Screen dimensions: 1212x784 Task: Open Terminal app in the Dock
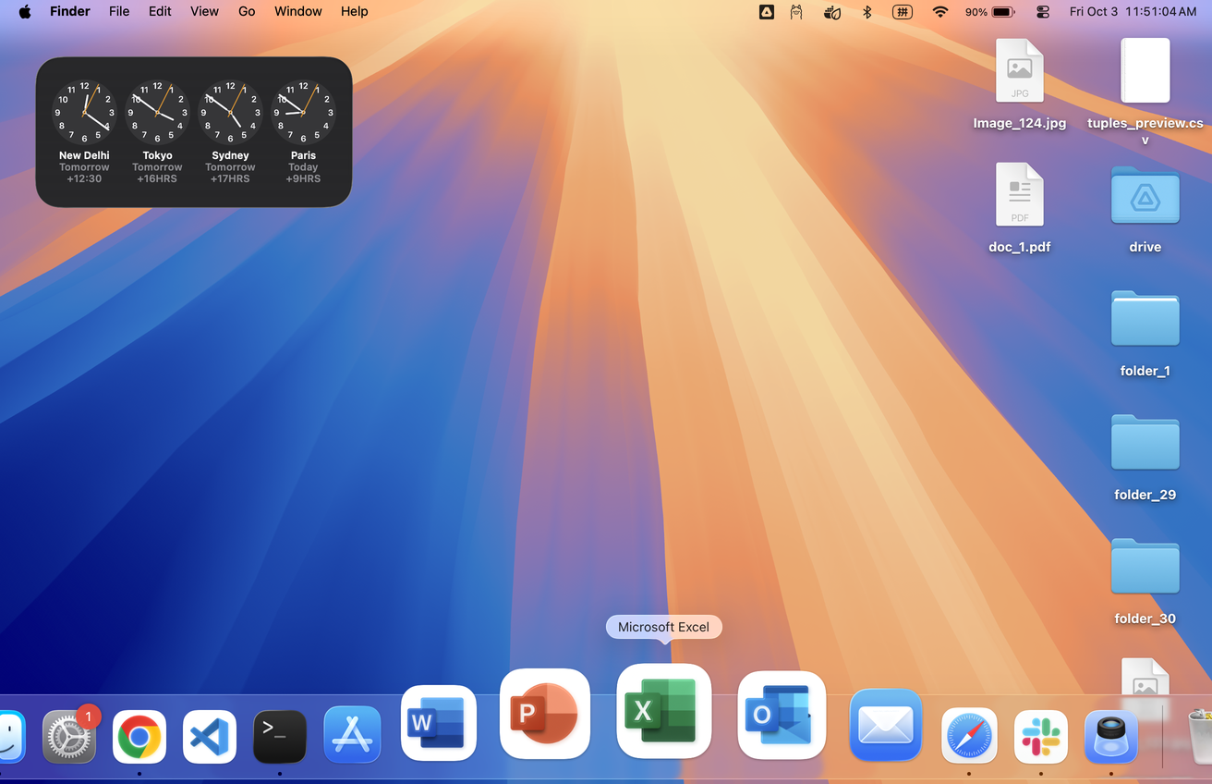click(x=280, y=737)
